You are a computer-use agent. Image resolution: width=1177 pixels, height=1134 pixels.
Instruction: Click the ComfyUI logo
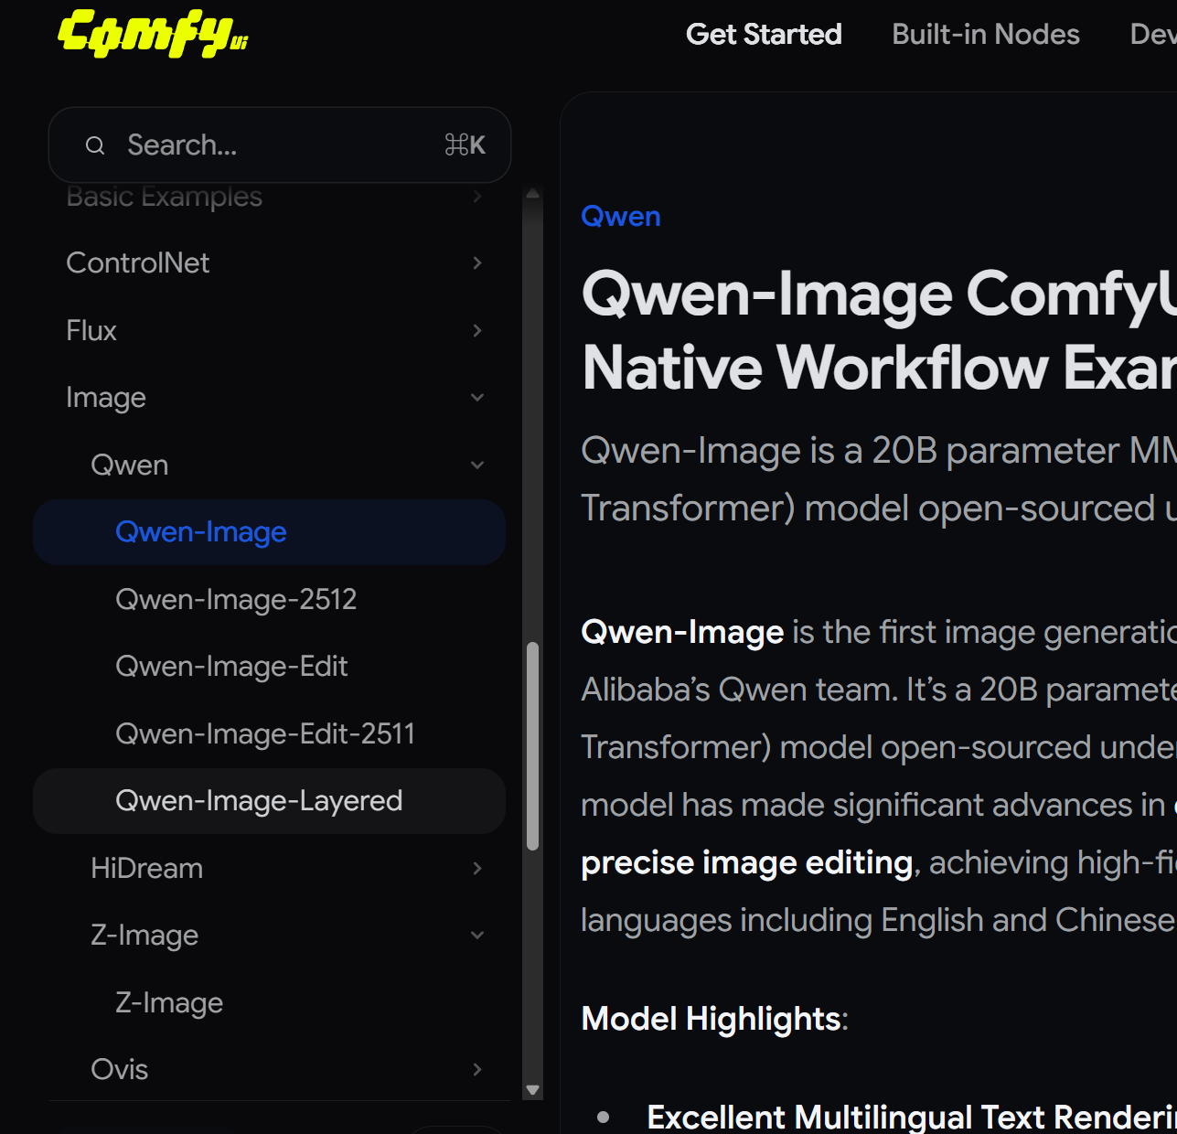coord(153,34)
